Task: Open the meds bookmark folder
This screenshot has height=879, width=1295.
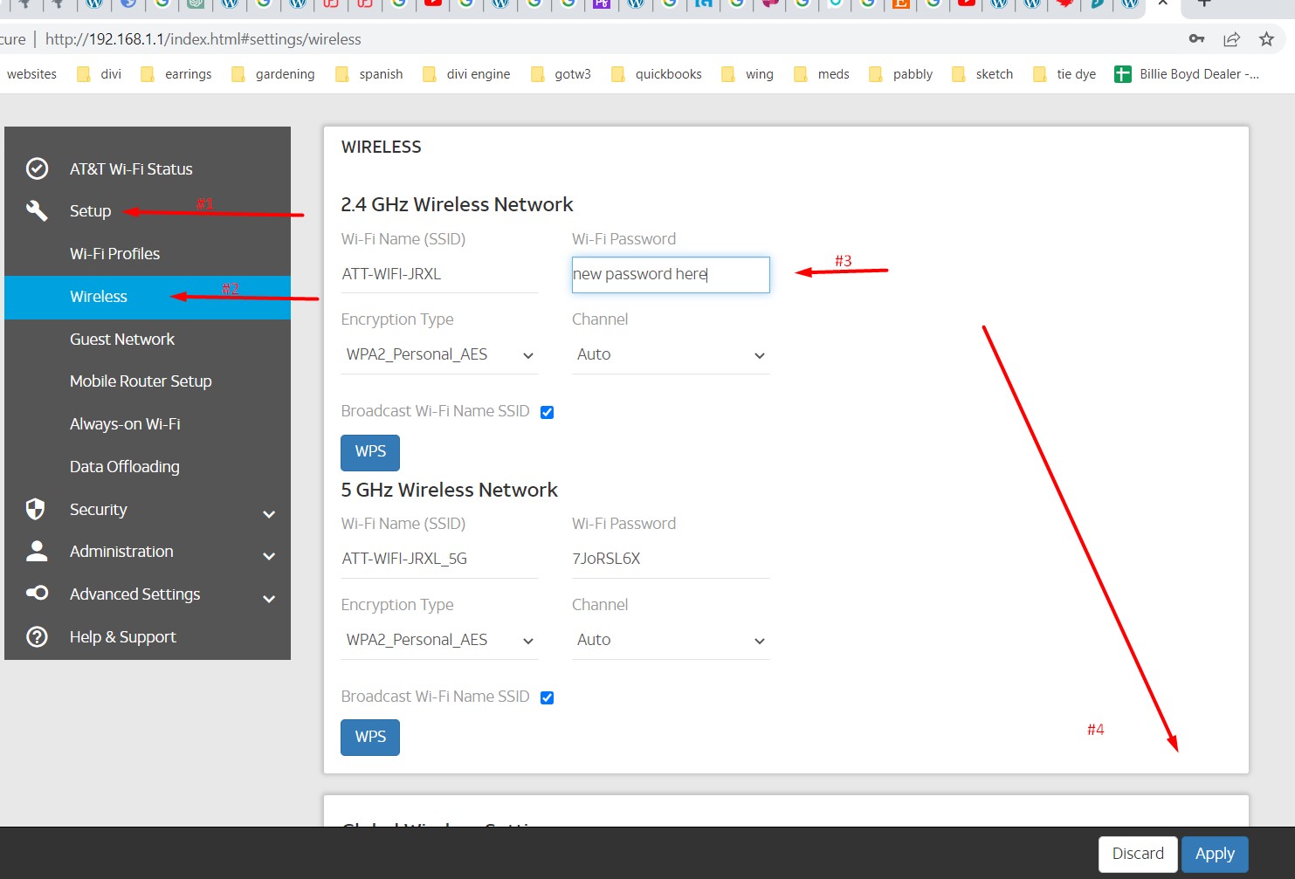Action: (821, 74)
